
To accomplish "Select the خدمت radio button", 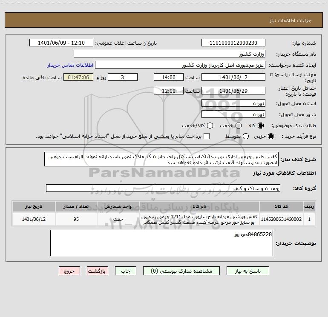I will 239,126.
